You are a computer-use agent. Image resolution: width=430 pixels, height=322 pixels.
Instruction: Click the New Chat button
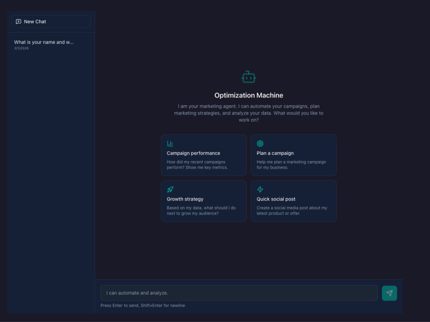[x=51, y=21]
